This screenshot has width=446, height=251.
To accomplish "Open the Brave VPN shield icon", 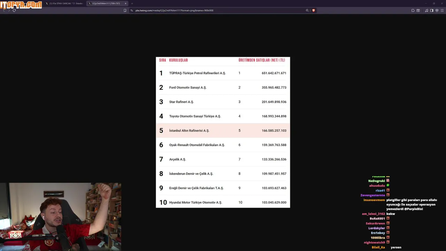I will click(x=437, y=10).
